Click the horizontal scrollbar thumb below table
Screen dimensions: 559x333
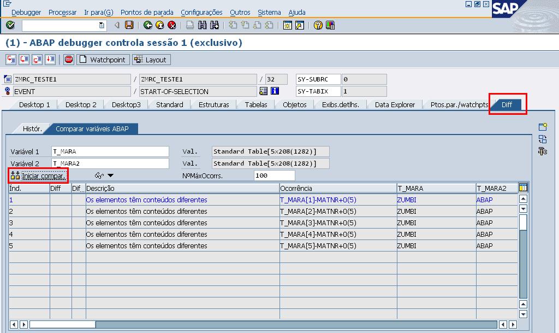point(62,324)
